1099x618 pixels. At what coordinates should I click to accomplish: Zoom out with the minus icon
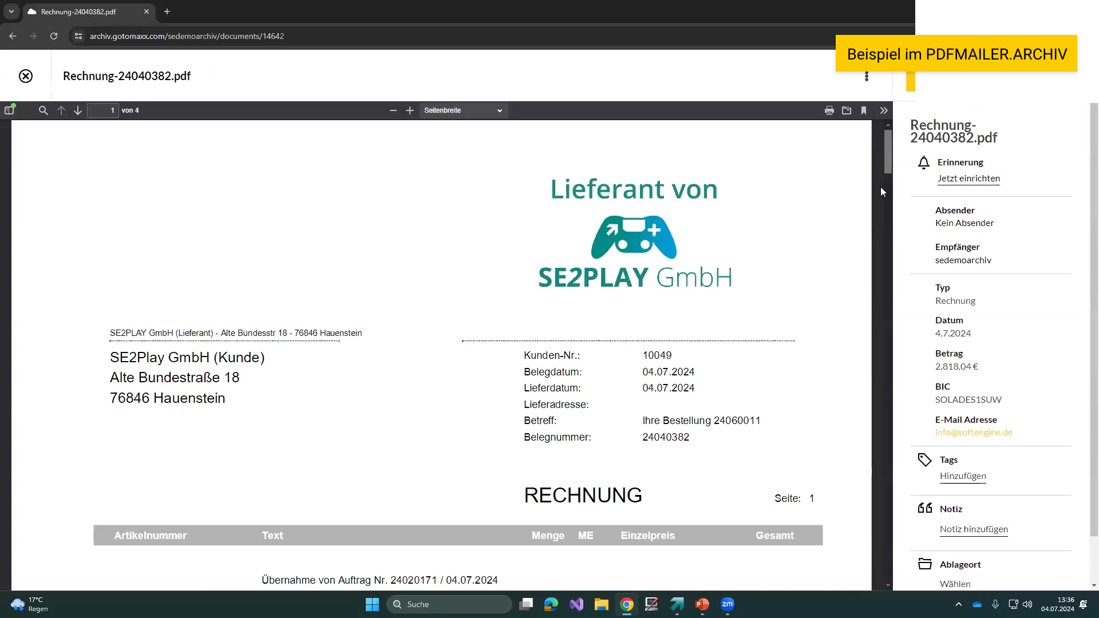coord(393,110)
